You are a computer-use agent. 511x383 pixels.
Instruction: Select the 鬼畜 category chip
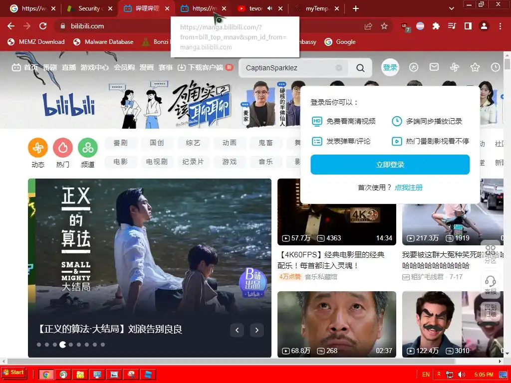[x=265, y=143]
